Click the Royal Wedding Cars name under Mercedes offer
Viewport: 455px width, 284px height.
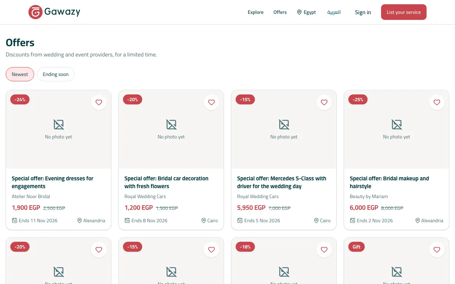pos(258,196)
